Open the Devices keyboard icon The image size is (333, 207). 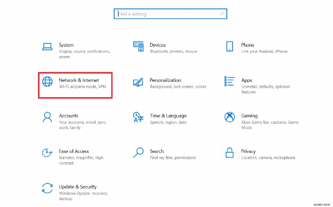pyautogui.click(x=138, y=46)
